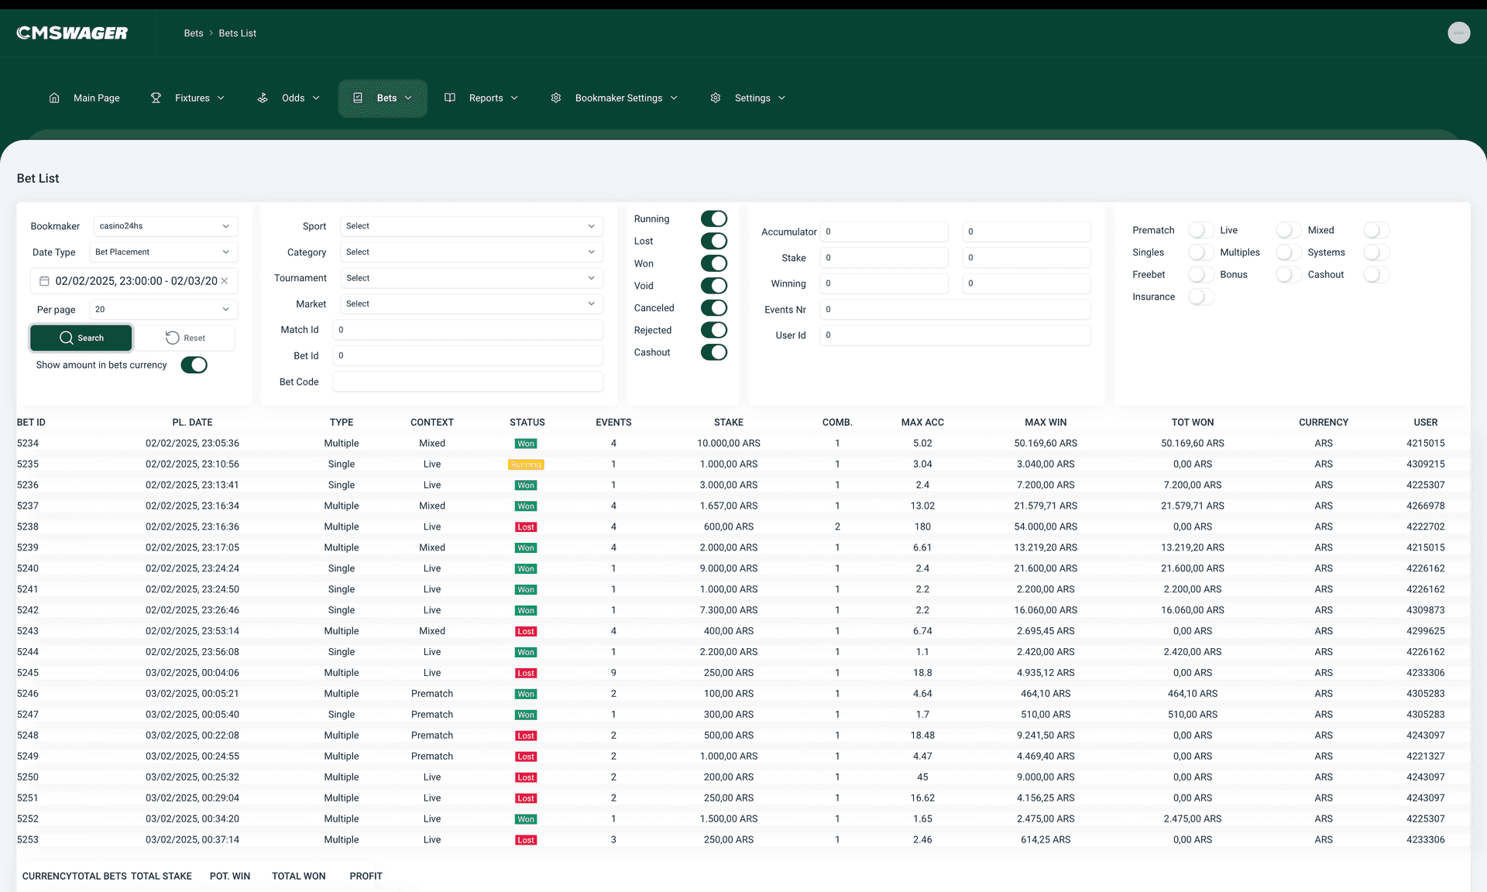The width and height of the screenshot is (1487, 892).
Task: Clear the date range with X icon
Action: [225, 281]
